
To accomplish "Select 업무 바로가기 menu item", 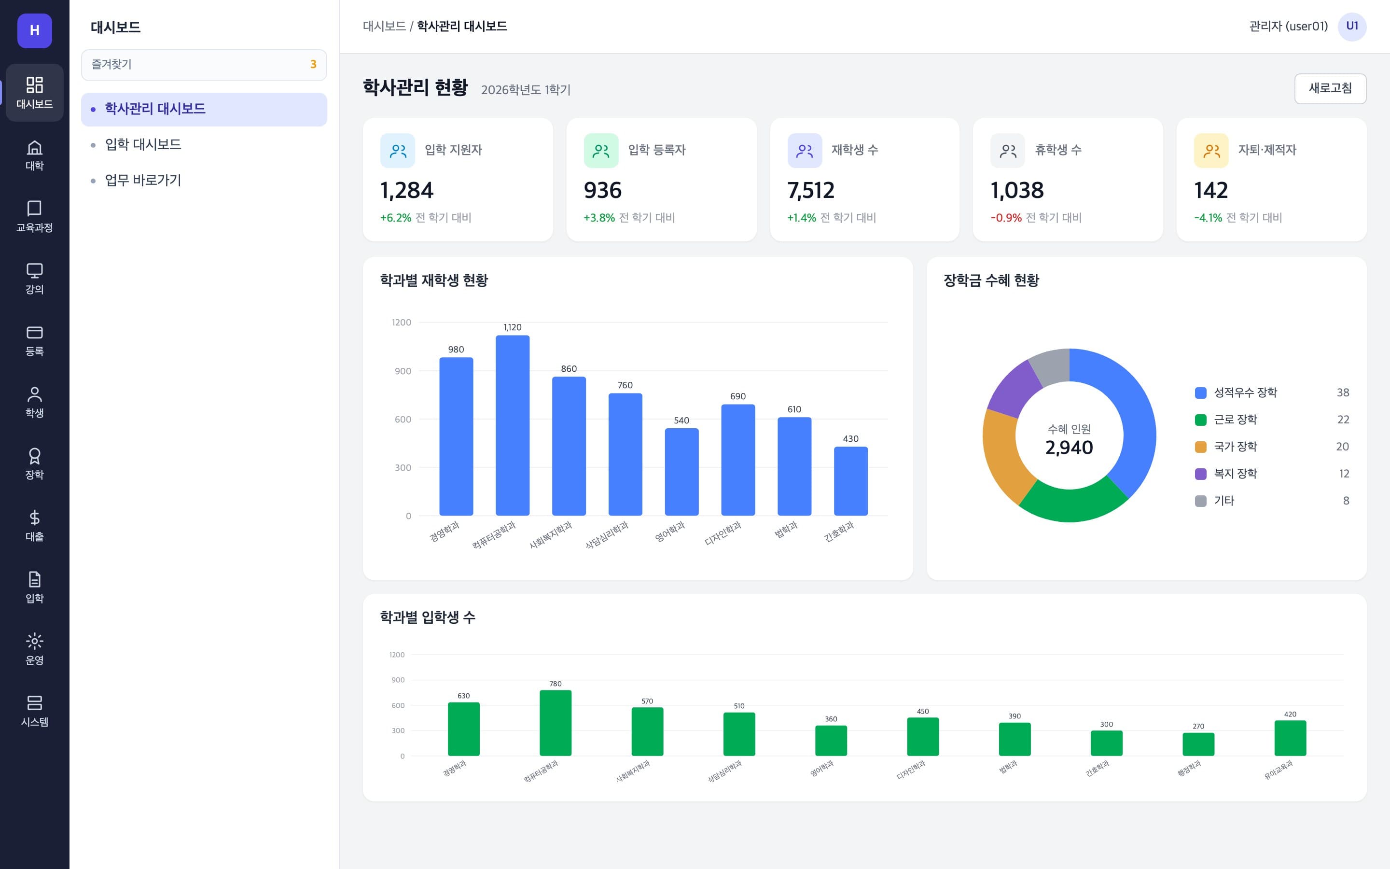I will point(204,181).
